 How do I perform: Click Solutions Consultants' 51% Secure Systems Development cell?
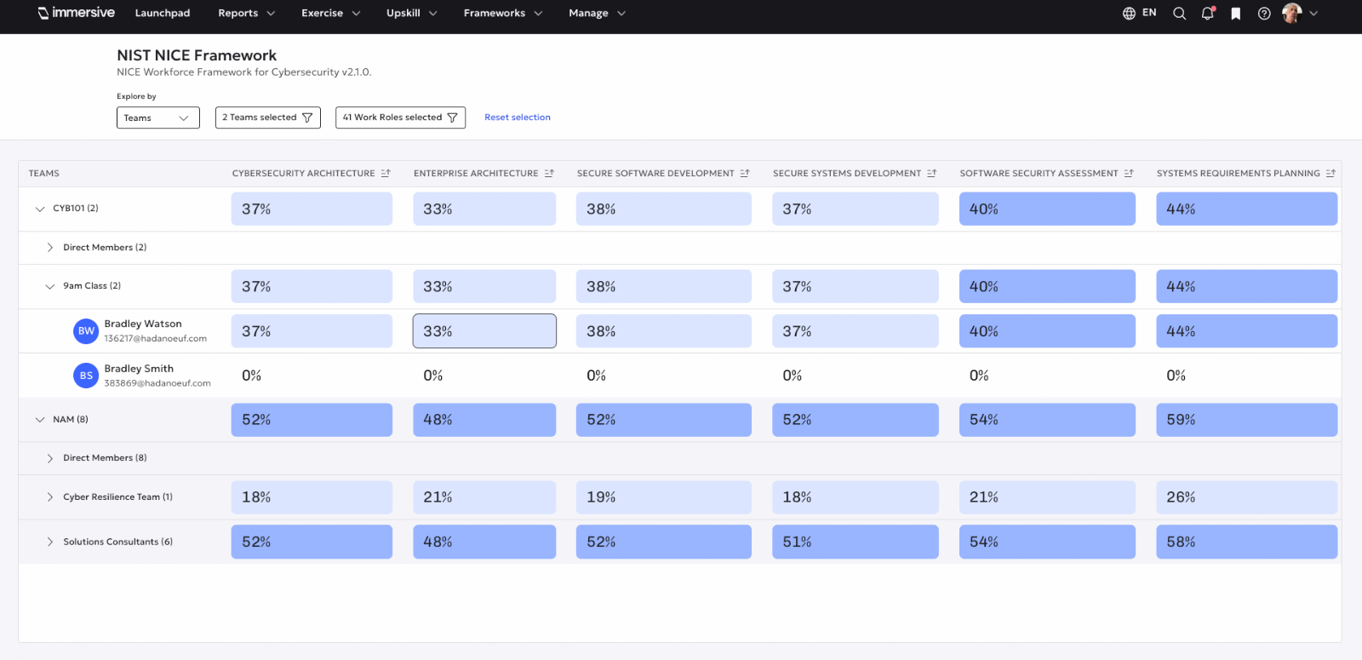tap(855, 542)
